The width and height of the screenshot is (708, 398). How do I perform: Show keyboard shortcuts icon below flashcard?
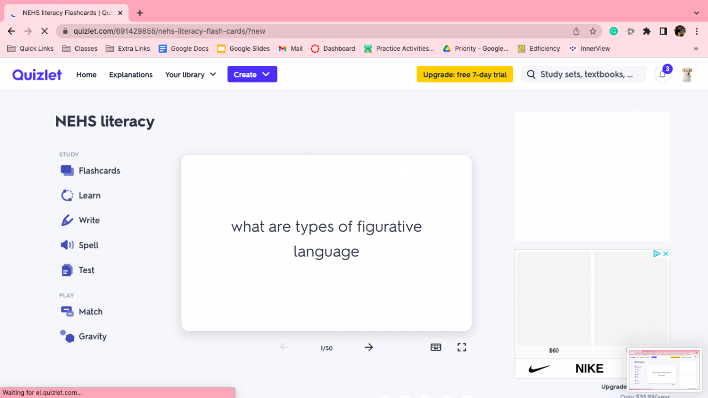point(436,347)
